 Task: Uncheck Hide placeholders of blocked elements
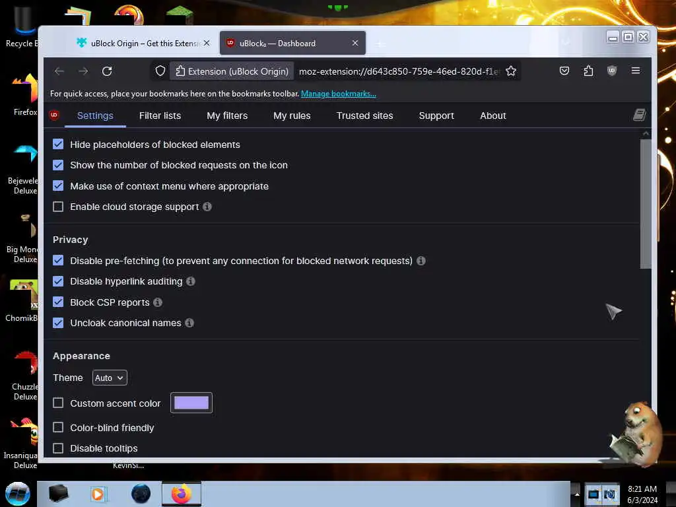(58, 144)
